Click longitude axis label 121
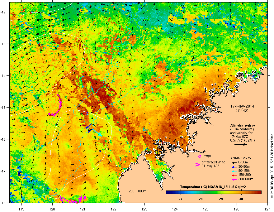 [83, 209]
